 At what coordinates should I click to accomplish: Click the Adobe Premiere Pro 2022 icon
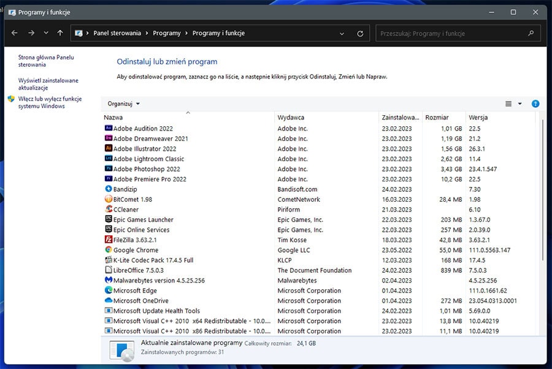coord(109,179)
